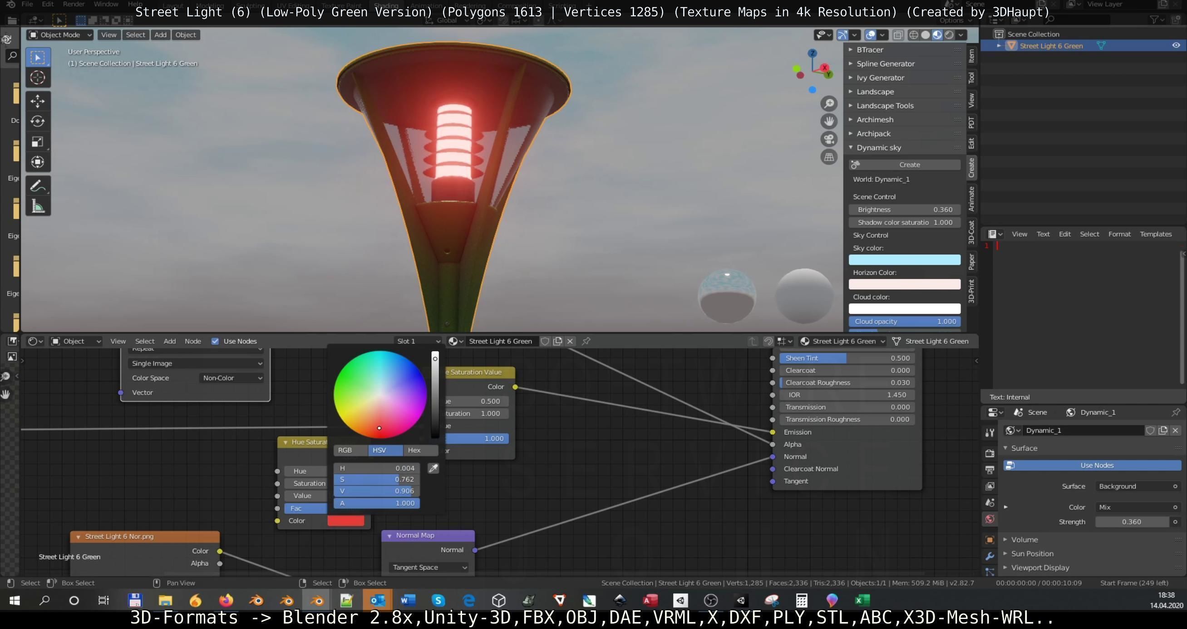Click the eyedropper in color picker
The height and width of the screenshot is (629, 1187).
(x=433, y=468)
